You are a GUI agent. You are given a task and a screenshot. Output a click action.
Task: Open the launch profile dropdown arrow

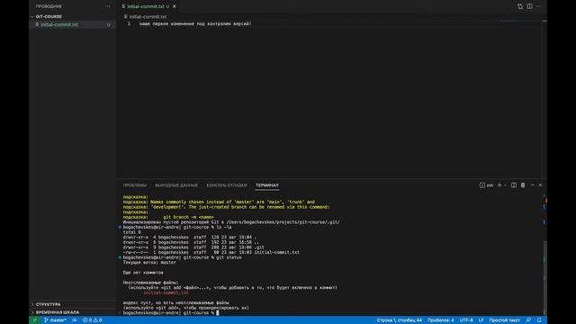[x=506, y=185]
